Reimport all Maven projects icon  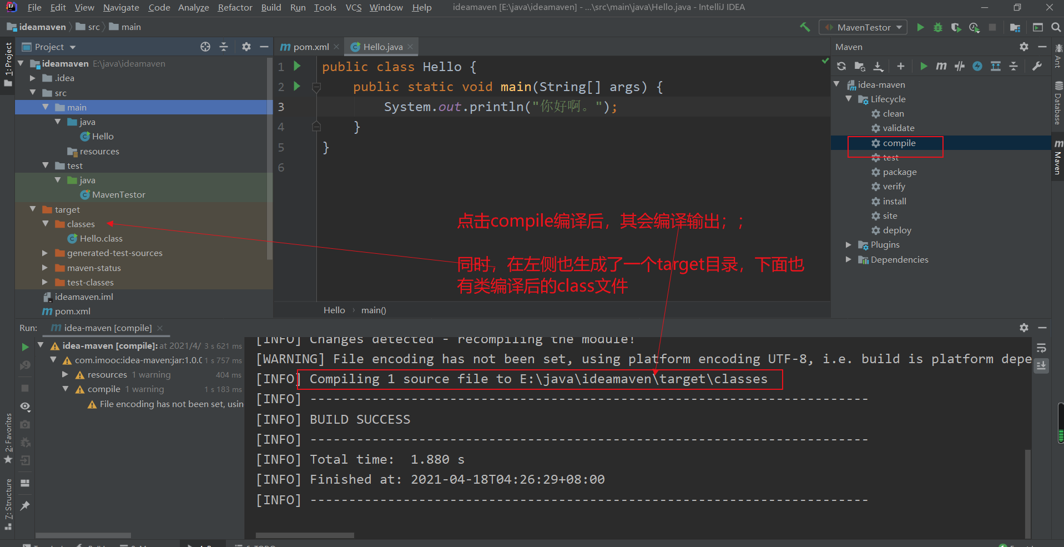click(x=841, y=66)
